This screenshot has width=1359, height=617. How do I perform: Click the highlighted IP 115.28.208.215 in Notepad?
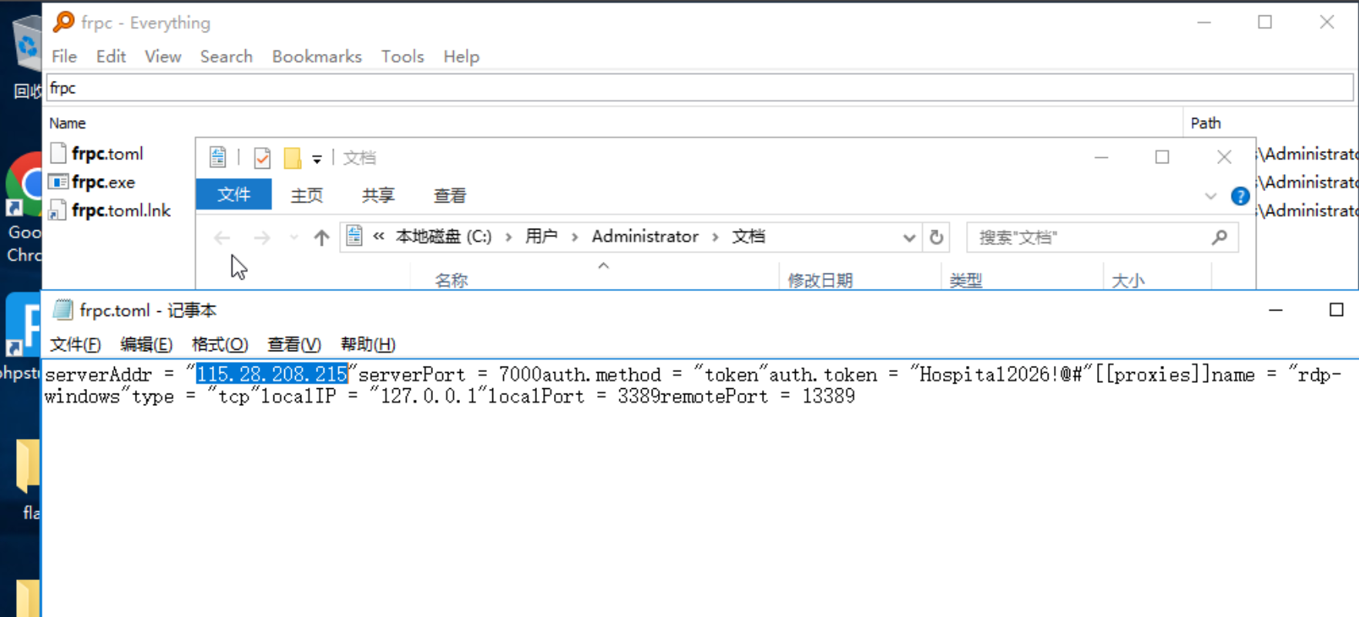(x=272, y=374)
